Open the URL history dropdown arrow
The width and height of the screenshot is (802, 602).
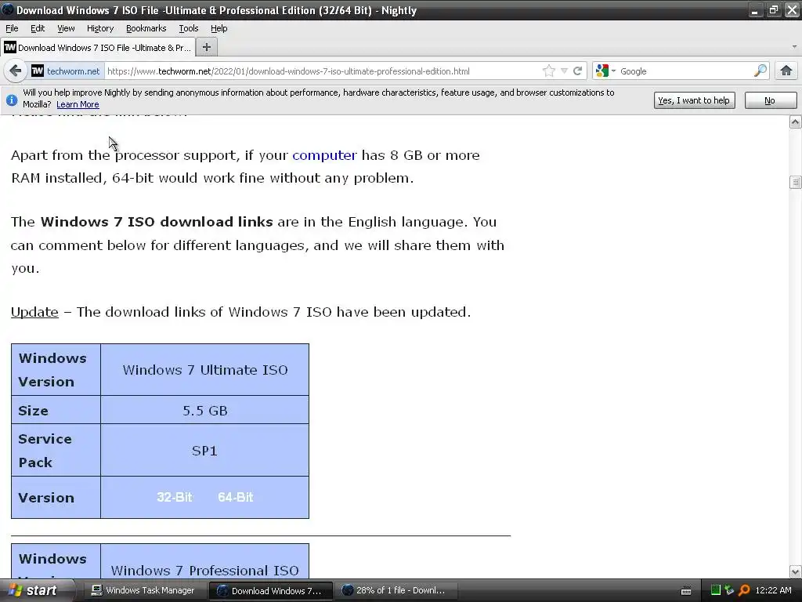pyautogui.click(x=564, y=71)
